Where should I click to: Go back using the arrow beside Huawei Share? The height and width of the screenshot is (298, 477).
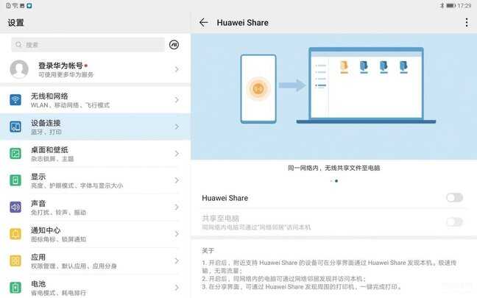[x=203, y=23]
